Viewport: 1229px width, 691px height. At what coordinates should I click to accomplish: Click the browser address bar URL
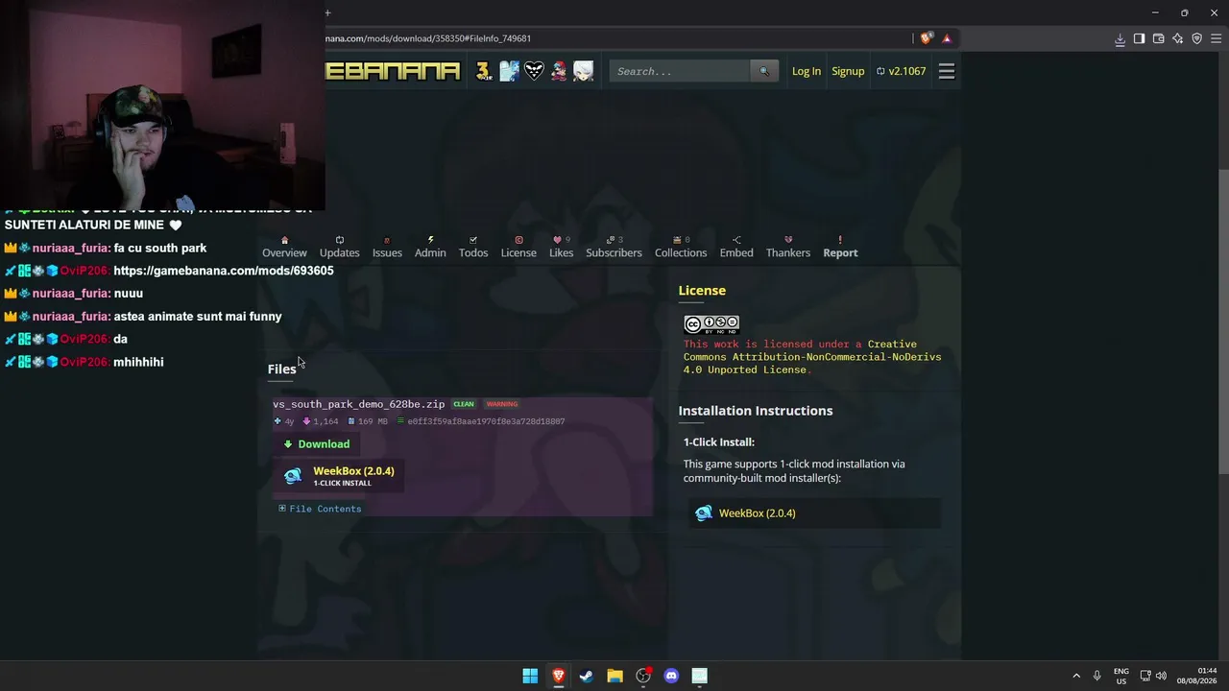point(428,38)
